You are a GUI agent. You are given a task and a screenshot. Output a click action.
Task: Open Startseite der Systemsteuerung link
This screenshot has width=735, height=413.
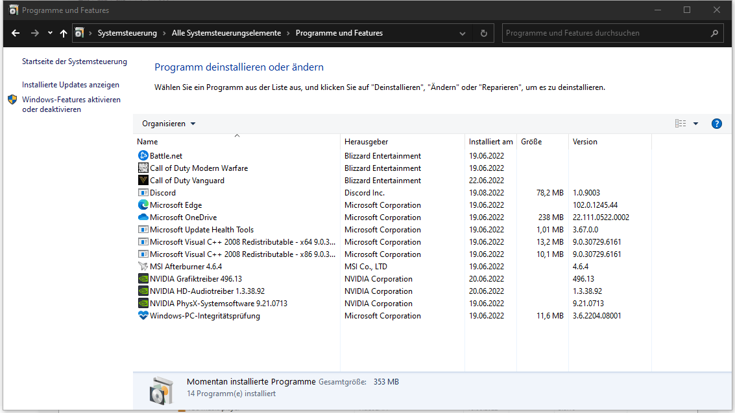tap(75, 61)
